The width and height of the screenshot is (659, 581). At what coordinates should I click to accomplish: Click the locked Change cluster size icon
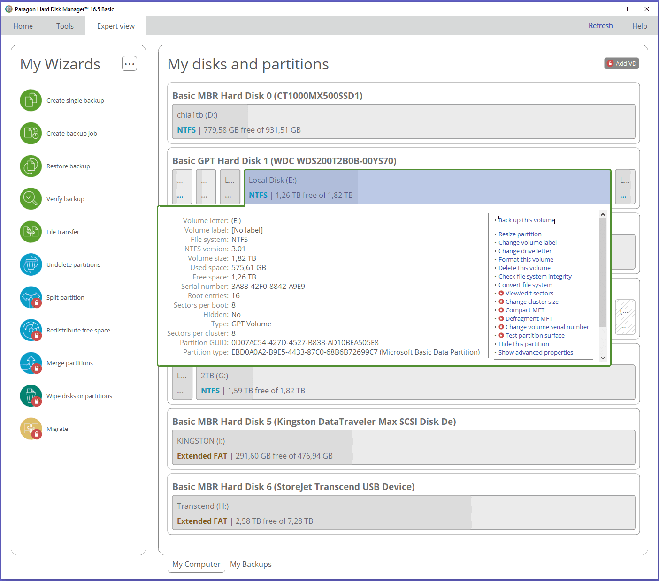point(501,302)
